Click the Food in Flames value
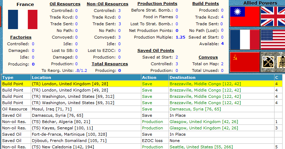Screen dimensions: 285x149 click(x=177, y=17)
